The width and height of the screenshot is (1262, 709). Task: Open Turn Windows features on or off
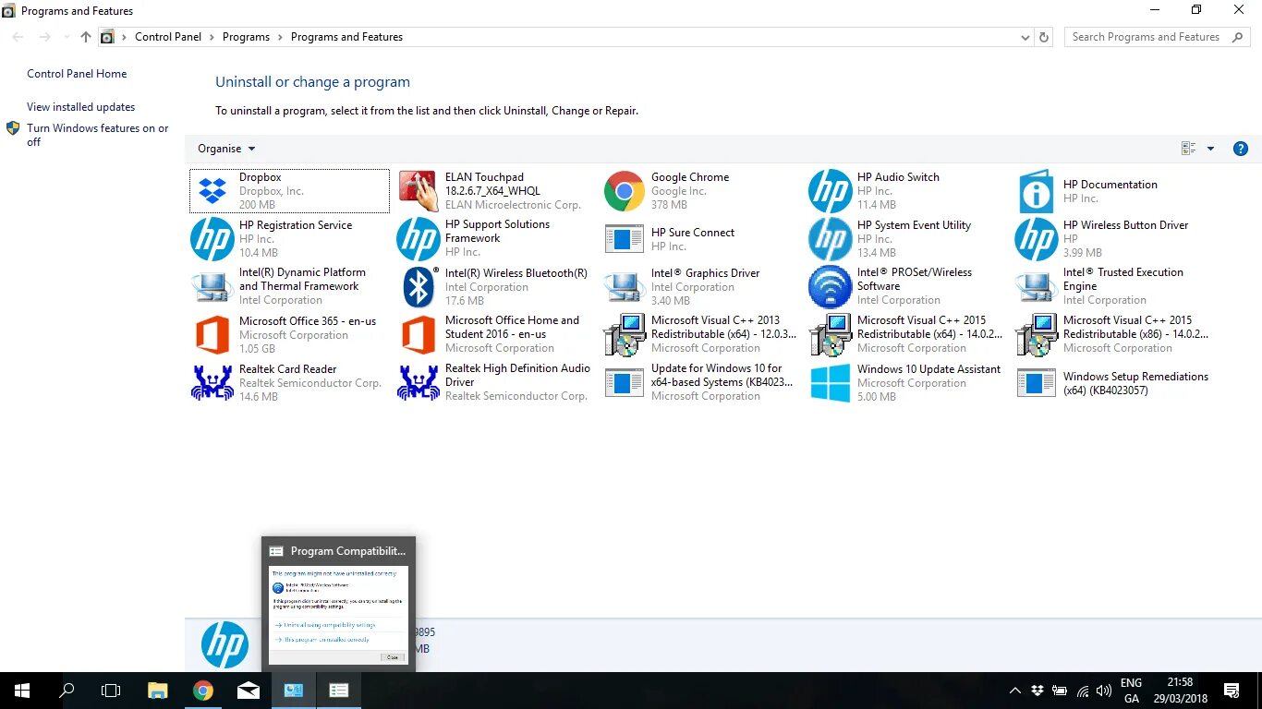[97, 135]
